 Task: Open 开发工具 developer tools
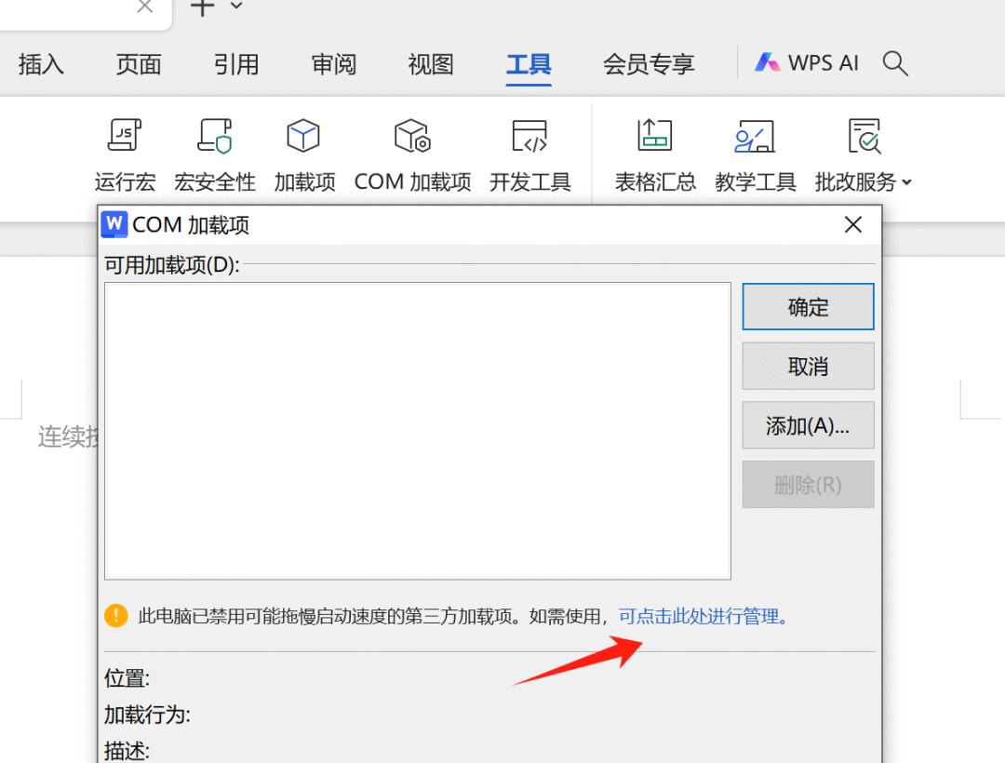[x=529, y=154]
